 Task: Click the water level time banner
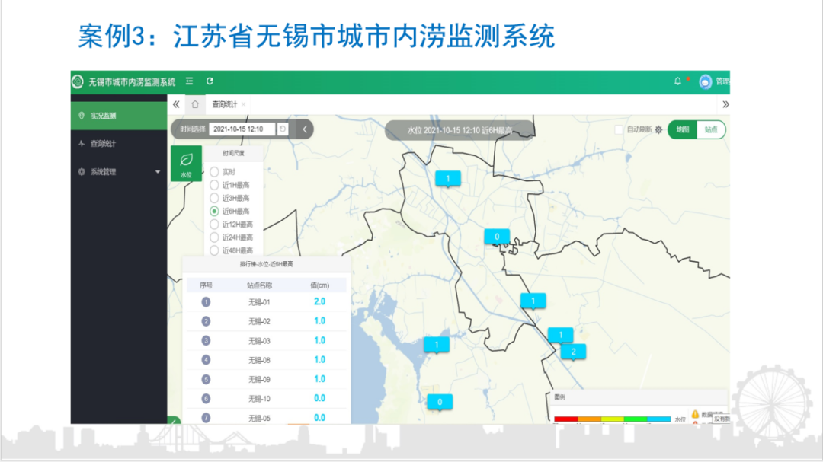460,130
